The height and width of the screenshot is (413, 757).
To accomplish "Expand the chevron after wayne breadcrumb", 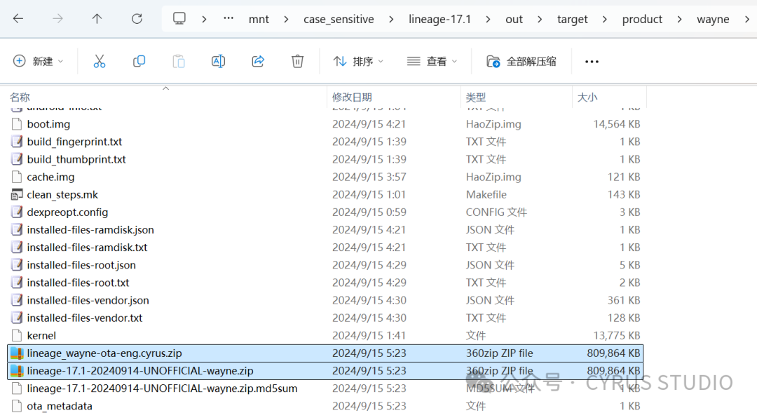I will coord(747,20).
